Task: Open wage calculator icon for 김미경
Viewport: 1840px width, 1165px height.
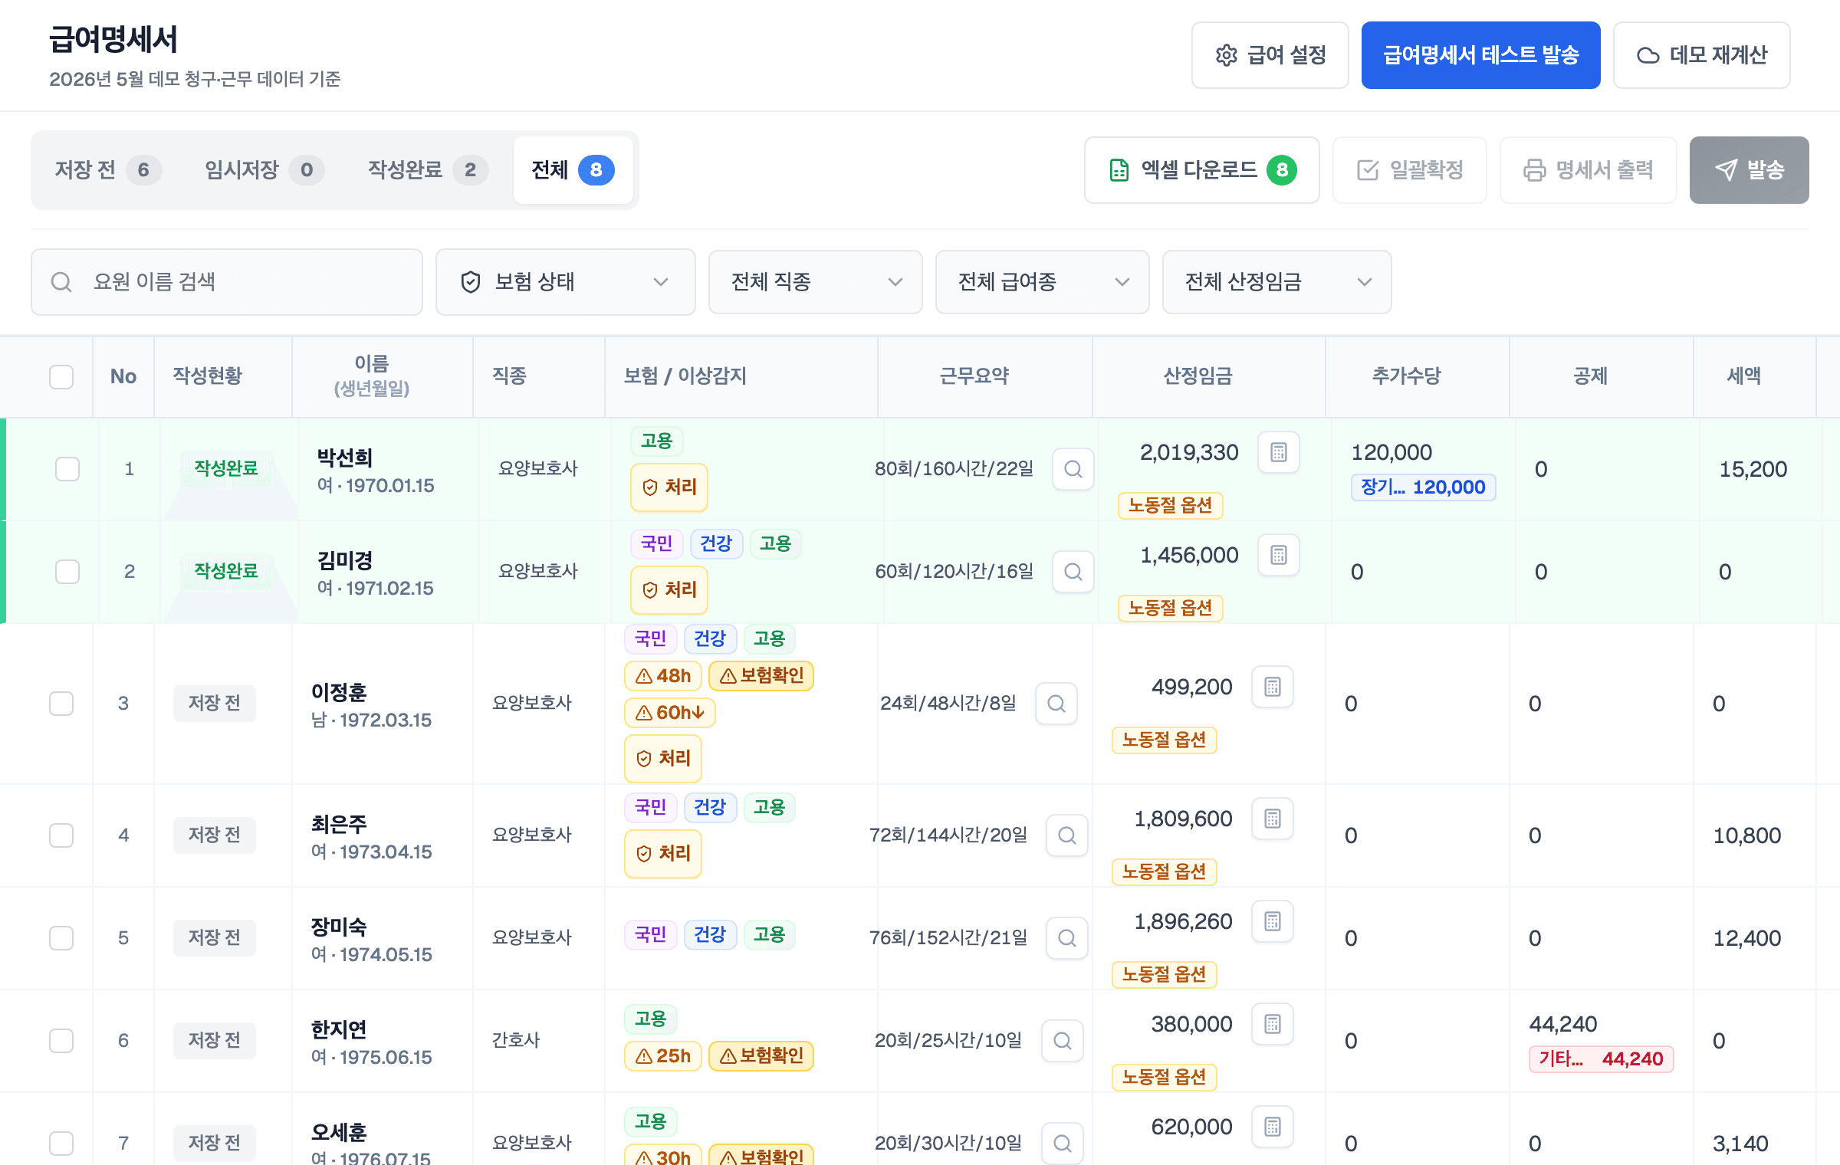Action: pos(1278,555)
